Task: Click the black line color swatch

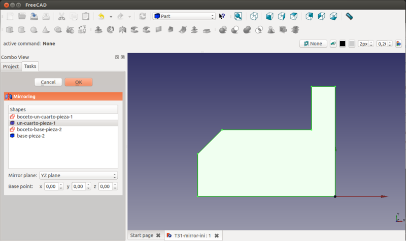Action: click(343, 44)
